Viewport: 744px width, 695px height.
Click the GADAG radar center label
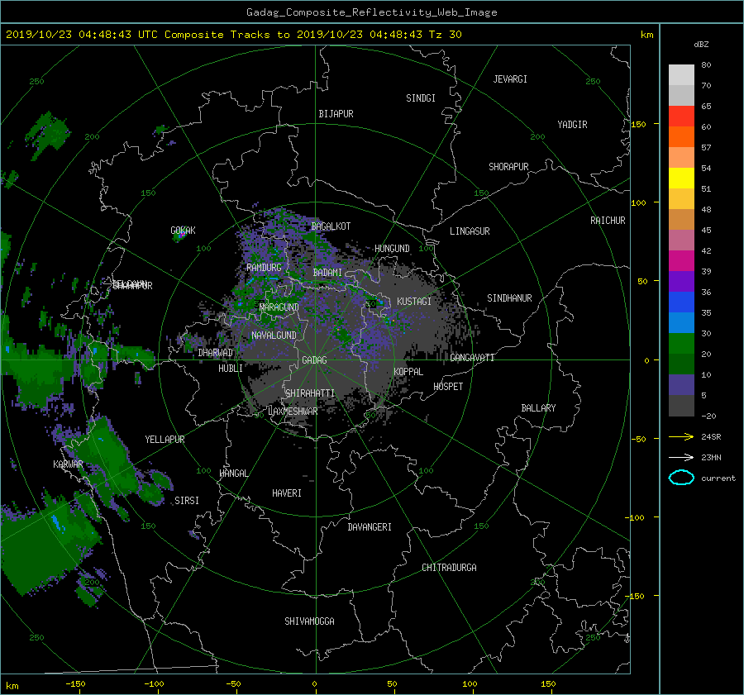(x=314, y=360)
